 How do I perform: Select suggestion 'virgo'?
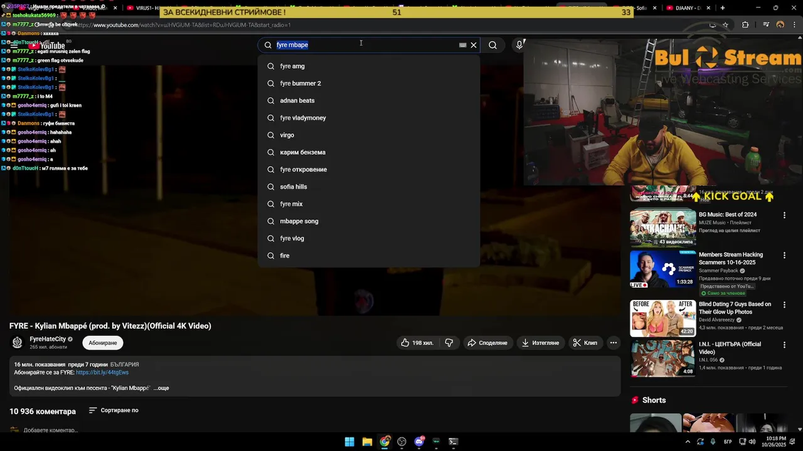click(369, 135)
